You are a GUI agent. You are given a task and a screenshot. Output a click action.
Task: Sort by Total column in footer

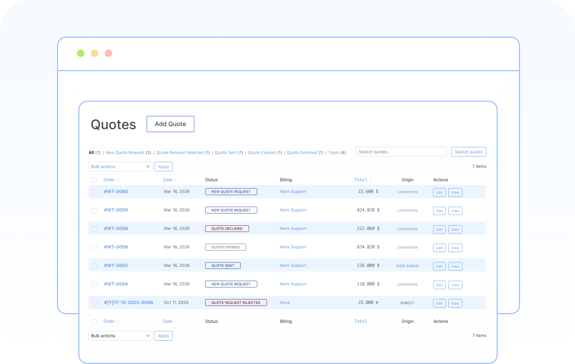coord(363,321)
